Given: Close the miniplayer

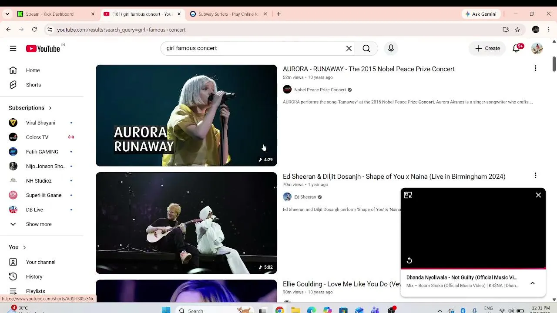Looking at the screenshot, I should coord(538,195).
